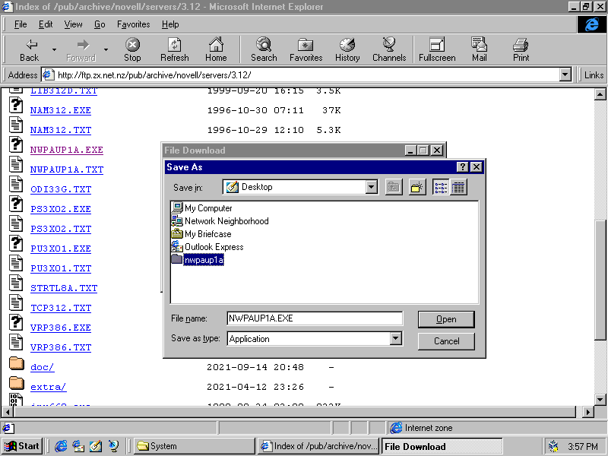The height and width of the screenshot is (456, 608).
Task: Open the NAM312.EXE link
Action: [61, 110]
